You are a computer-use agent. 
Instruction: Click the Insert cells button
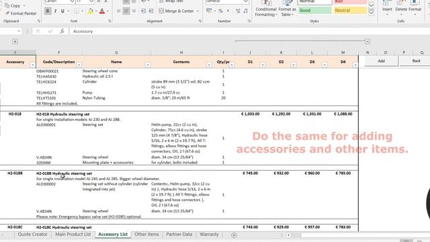click(387, 8)
